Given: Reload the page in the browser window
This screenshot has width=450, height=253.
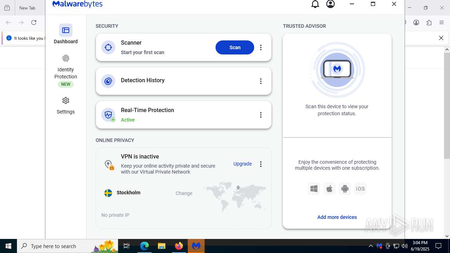Looking at the screenshot, I should (x=34, y=22).
